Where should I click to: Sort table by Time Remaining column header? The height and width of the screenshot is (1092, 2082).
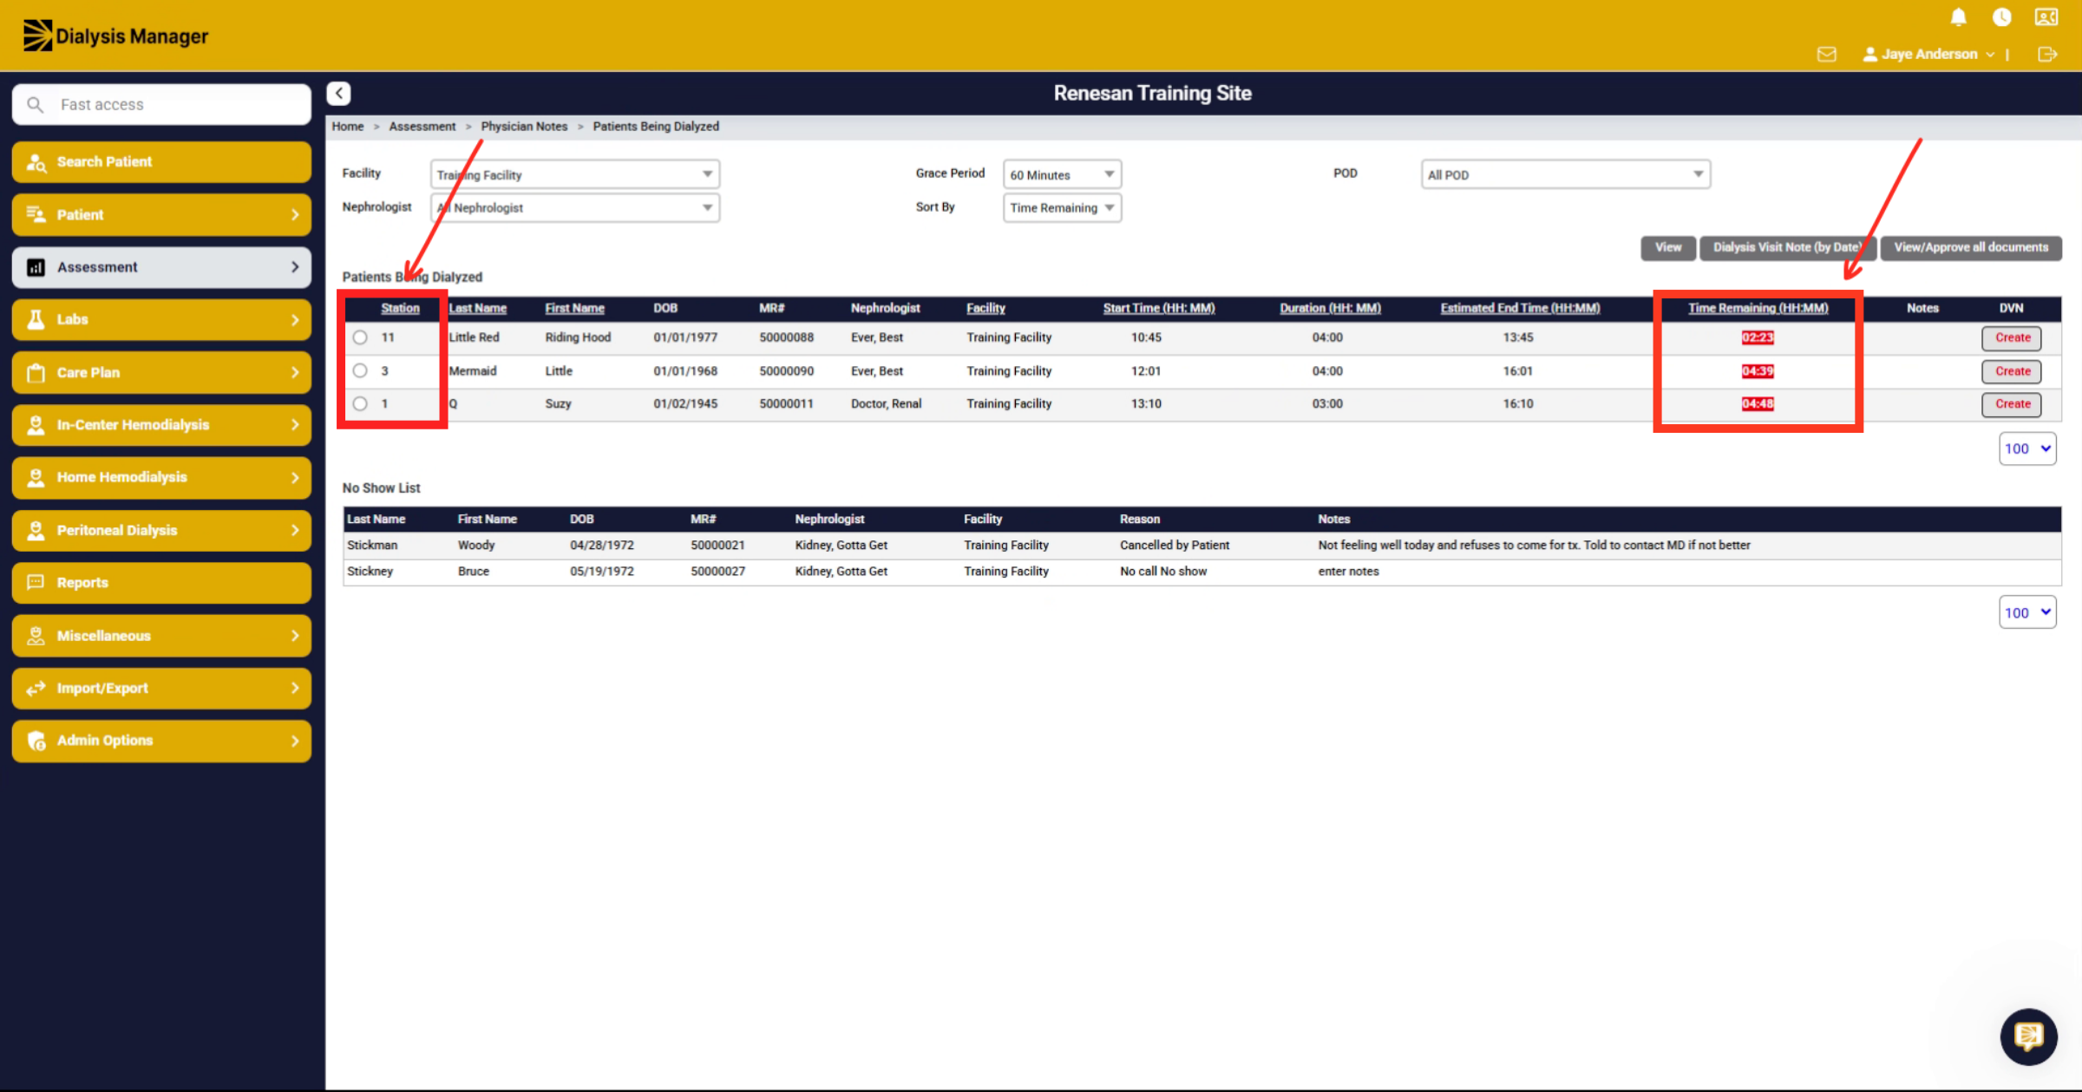click(x=1758, y=308)
